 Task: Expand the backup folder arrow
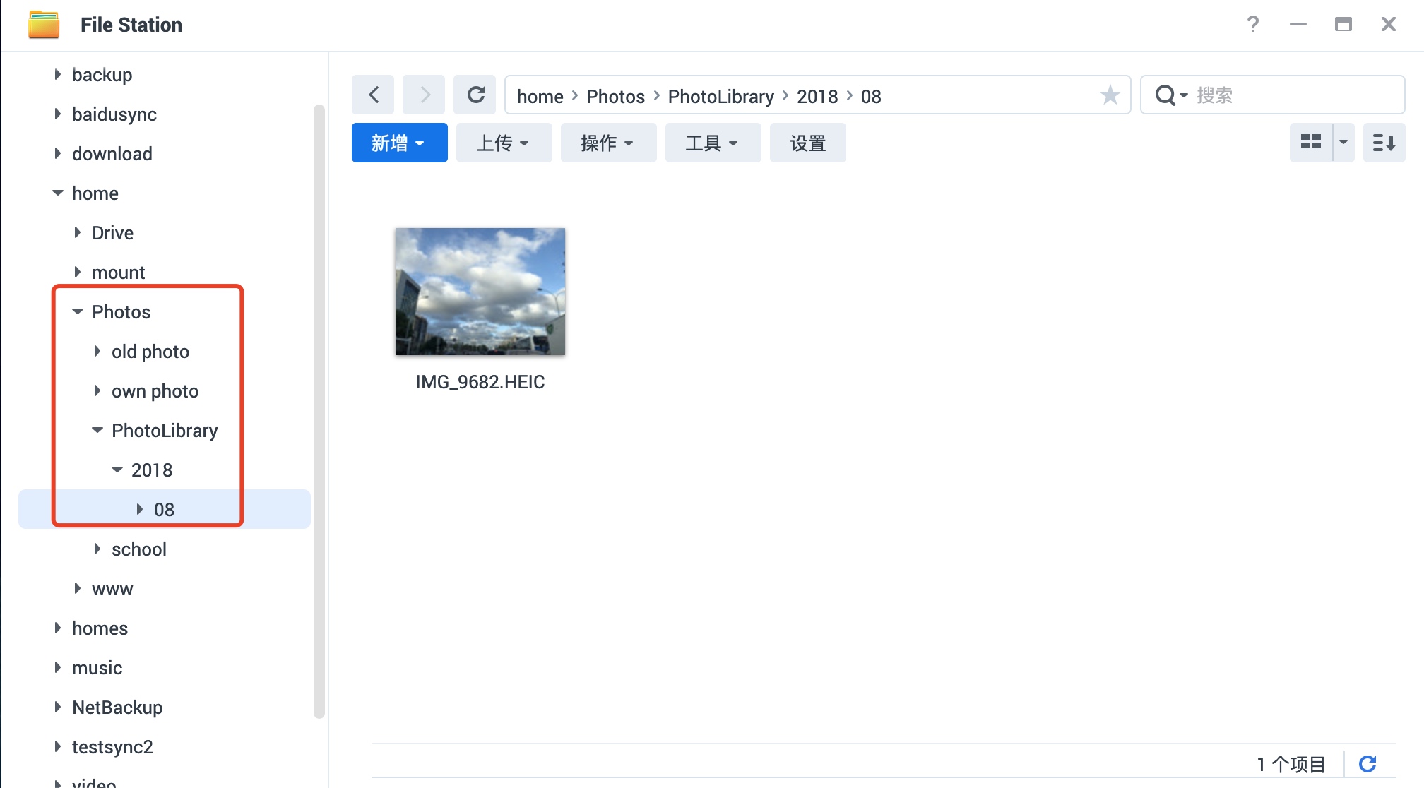[58, 74]
